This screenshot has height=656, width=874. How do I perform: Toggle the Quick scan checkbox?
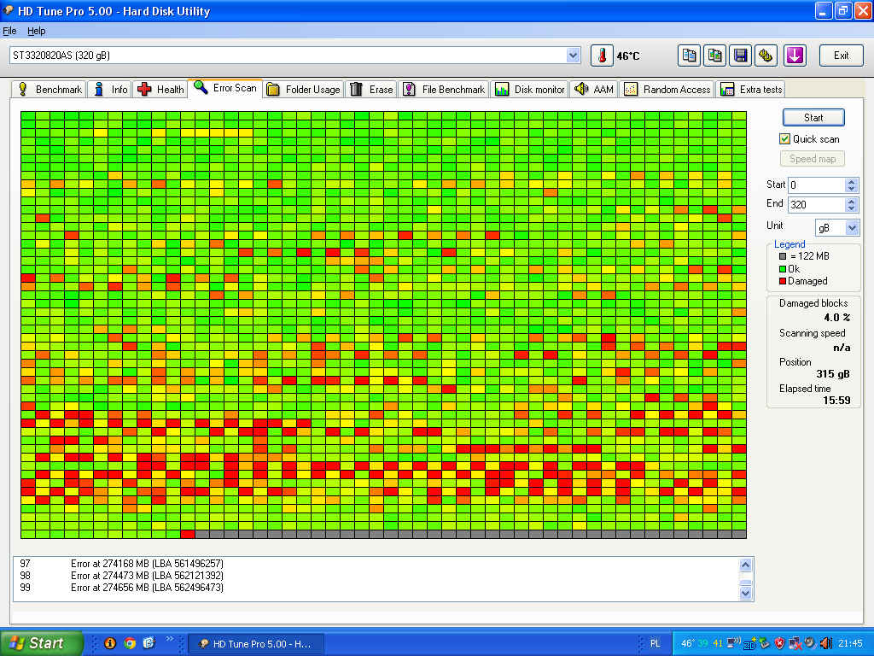click(785, 139)
